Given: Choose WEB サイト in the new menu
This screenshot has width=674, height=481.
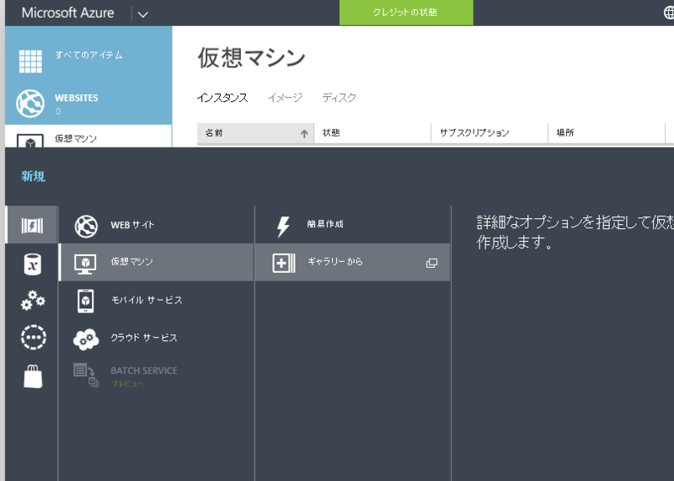Looking at the screenshot, I should [156, 225].
